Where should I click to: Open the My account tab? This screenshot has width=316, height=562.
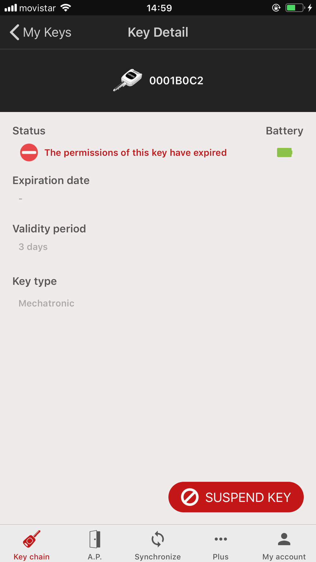[284, 545]
